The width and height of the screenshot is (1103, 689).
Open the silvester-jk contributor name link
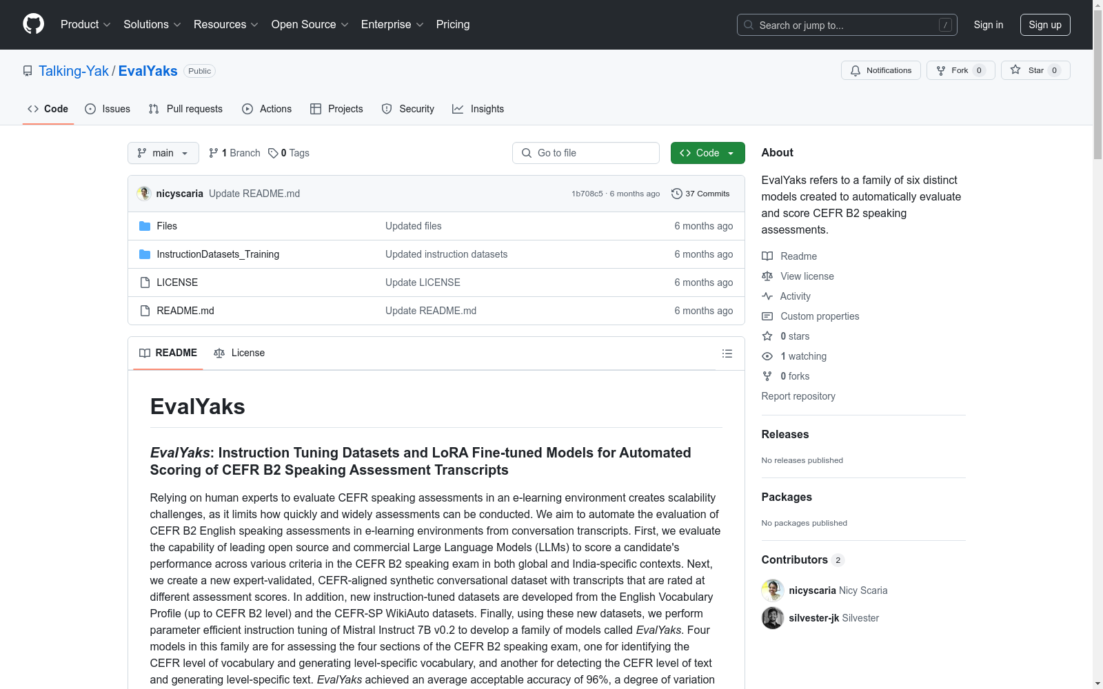click(x=814, y=618)
